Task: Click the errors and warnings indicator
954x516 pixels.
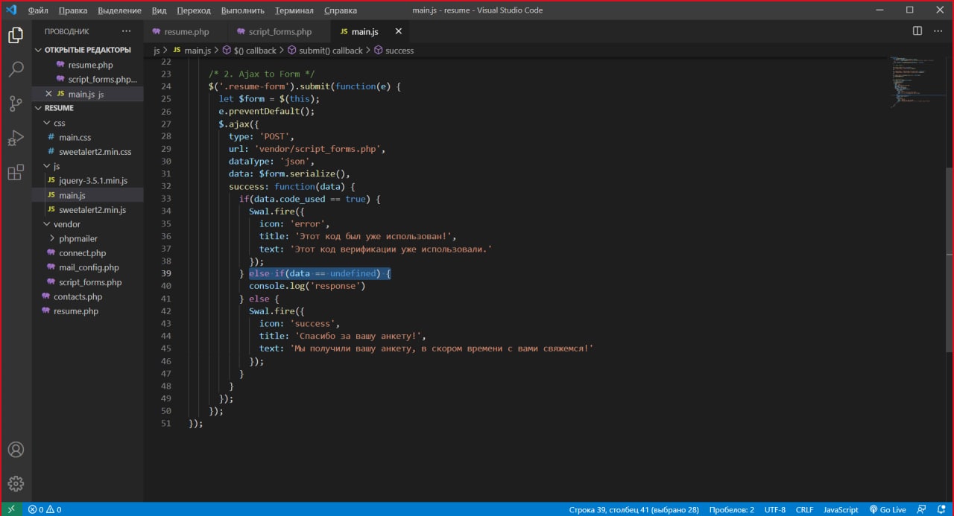Action: click(45, 509)
